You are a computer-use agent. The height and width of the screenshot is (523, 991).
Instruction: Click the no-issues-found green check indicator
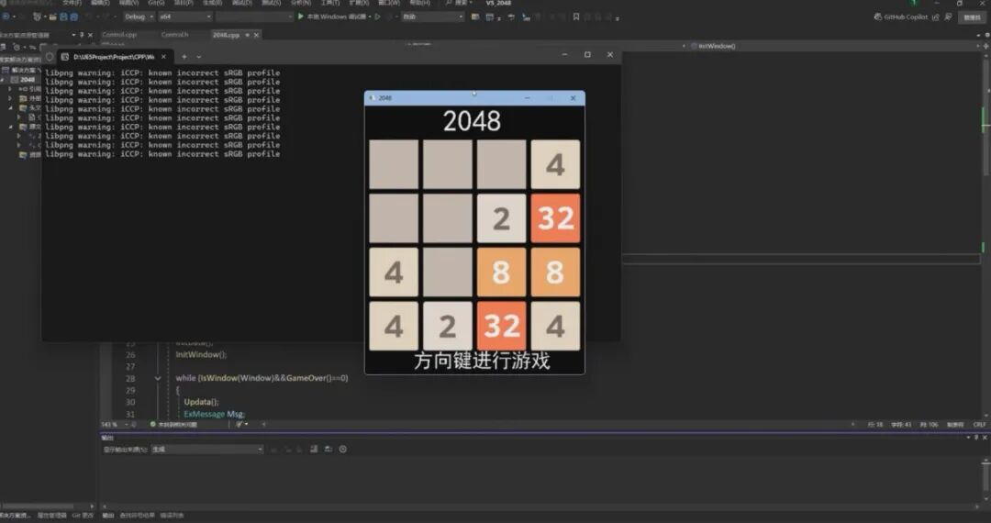153,424
